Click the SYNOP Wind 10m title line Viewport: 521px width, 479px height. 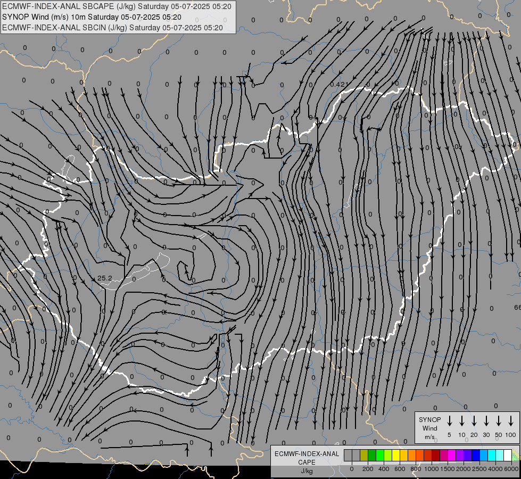[x=92, y=17]
